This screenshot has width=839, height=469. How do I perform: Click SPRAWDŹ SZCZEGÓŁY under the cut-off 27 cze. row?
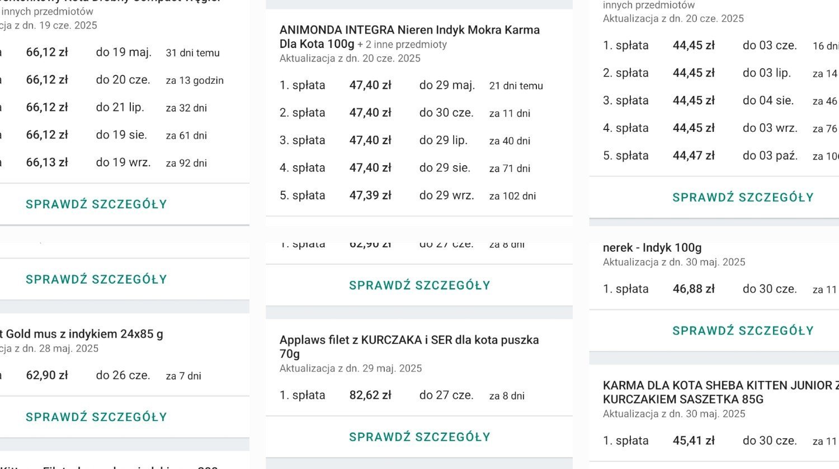(x=419, y=285)
